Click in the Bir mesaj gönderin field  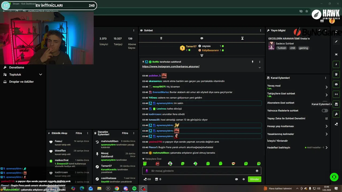point(202,171)
